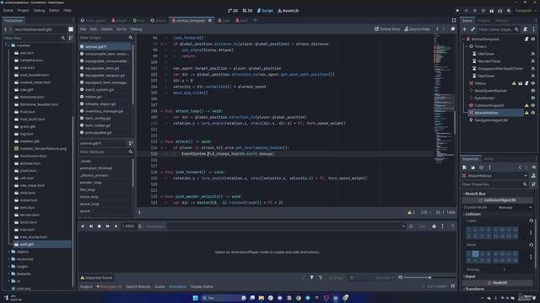Screen dimensions: 540x303
Task: Click signal icon beside IdleTimer
Action: point(532,54)
